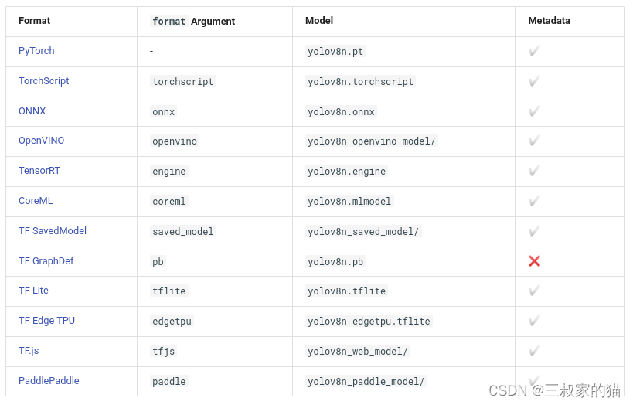
Task: Open the CoreML link
Action: (36, 201)
